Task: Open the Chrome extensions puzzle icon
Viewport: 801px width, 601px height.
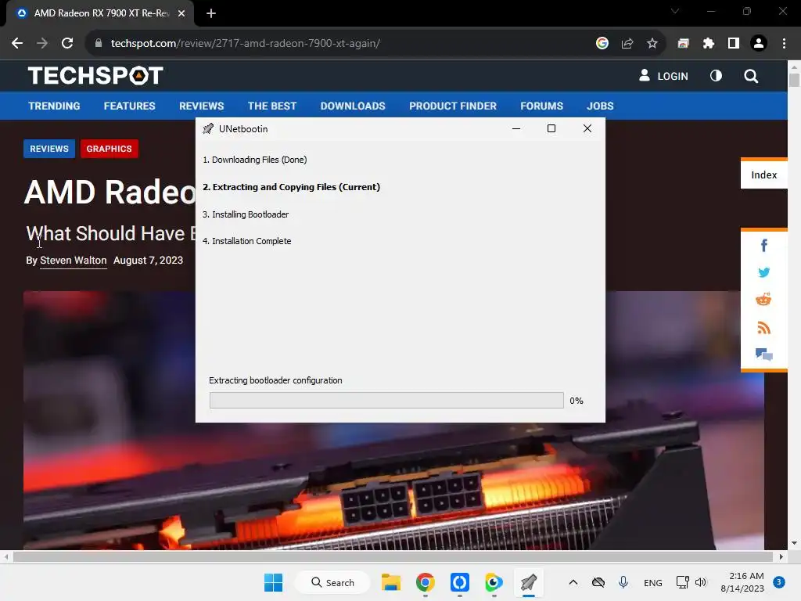Action: click(x=709, y=44)
